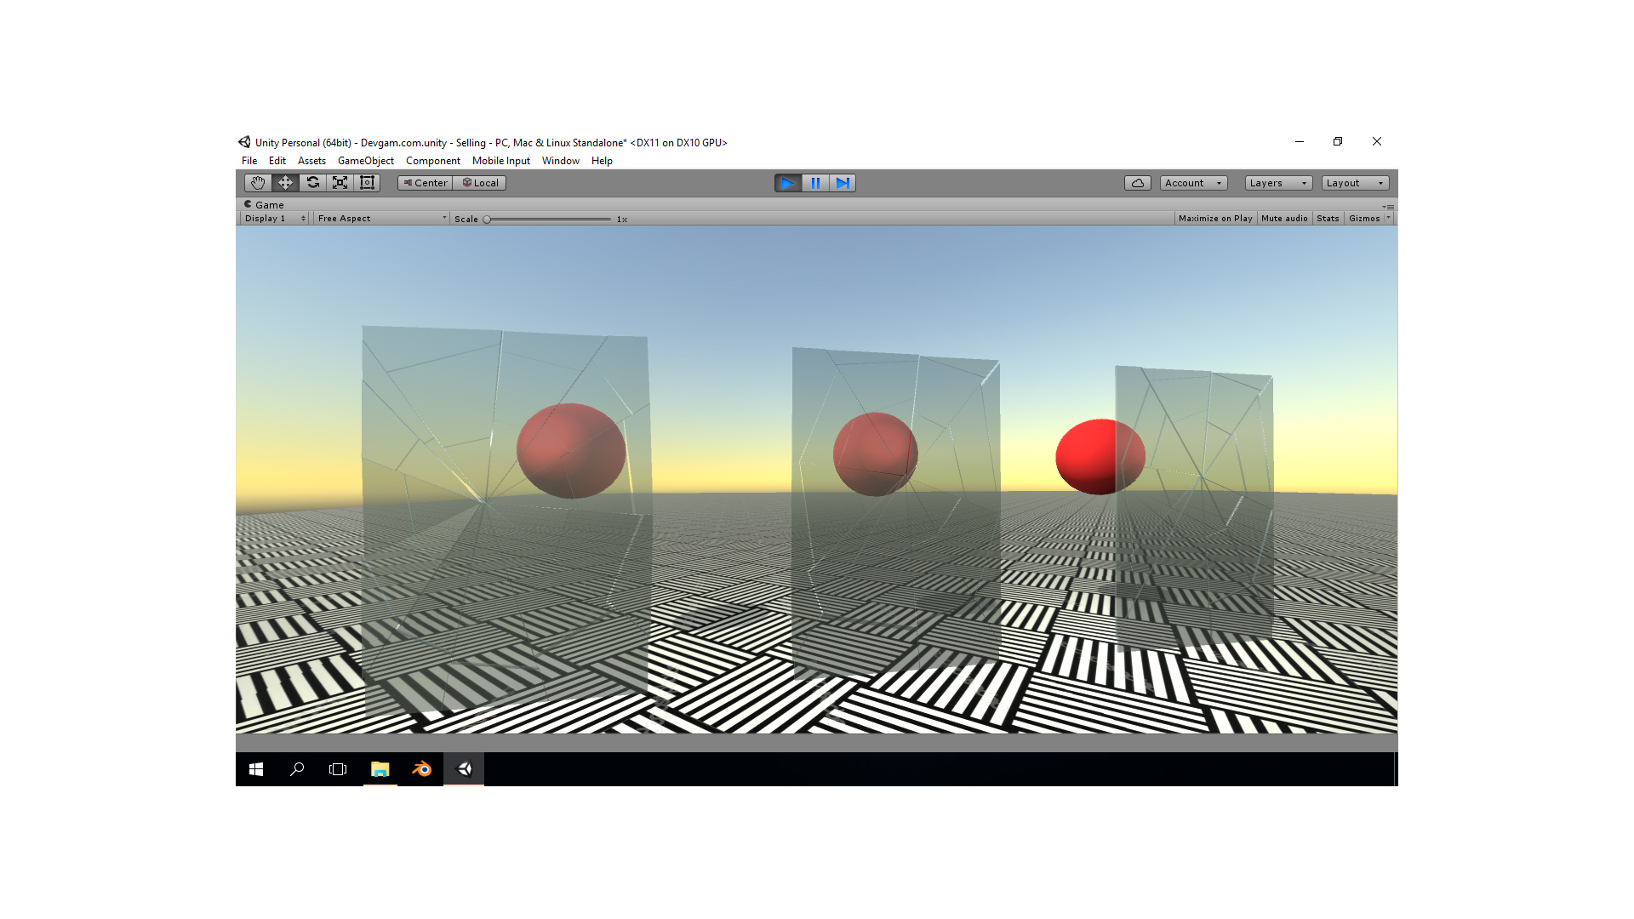This screenshot has height=919, width=1634.
Task: Open the File menu
Action: [249, 161]
